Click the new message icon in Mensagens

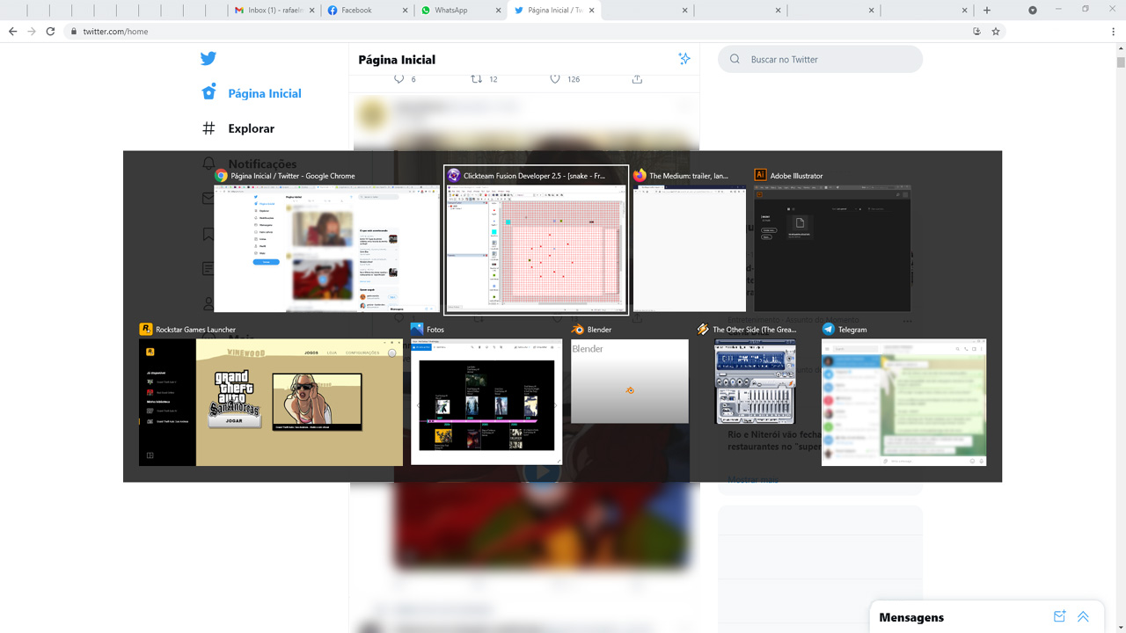pyautogui.click(x=1060, y=616)
